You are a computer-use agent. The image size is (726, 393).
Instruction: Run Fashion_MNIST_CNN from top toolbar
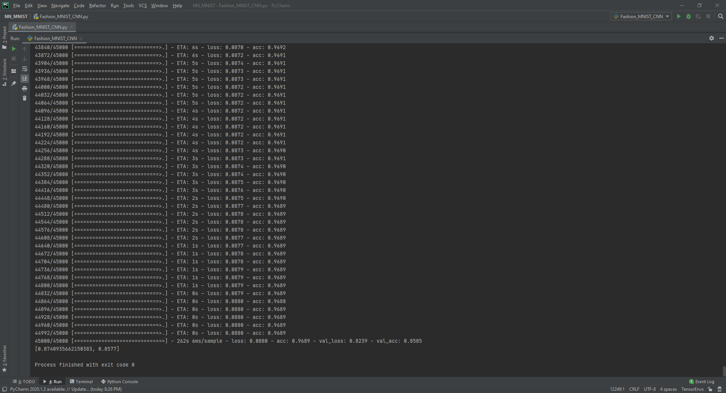pyautogui.click(x=679, y=16)
